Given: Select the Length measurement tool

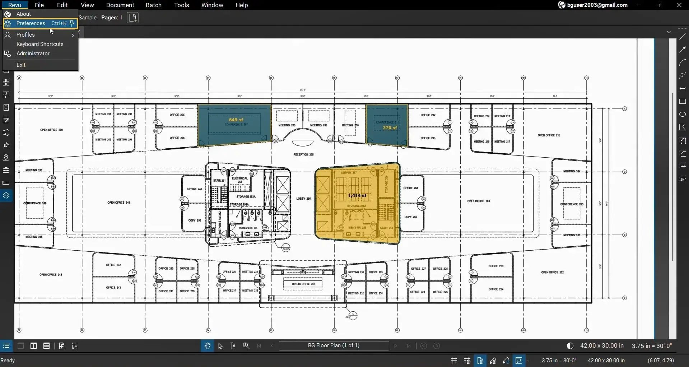Looking at the screenshot, I should tap(683, 167).
